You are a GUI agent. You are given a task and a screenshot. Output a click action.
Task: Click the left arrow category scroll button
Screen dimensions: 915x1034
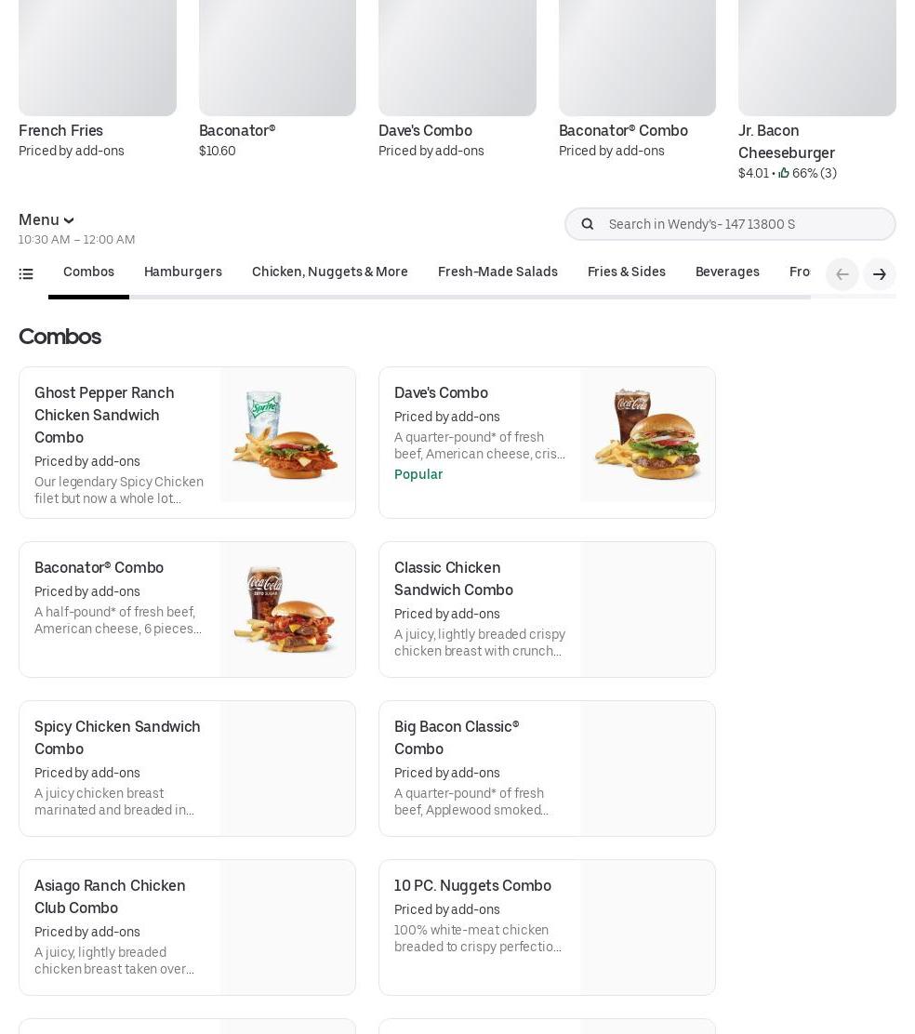[842, 274]
